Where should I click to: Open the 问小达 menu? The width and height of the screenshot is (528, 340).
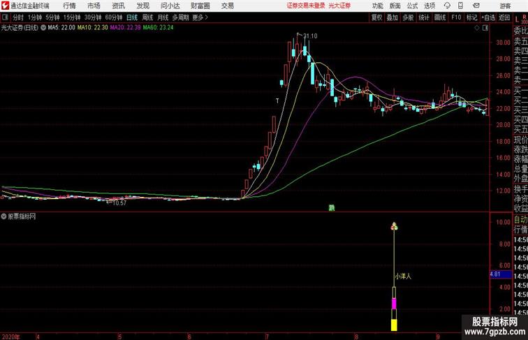[x=170, y=6]
